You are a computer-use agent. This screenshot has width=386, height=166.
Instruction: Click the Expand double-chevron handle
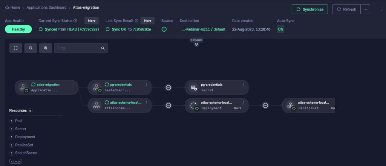click(x=196, y=44)
